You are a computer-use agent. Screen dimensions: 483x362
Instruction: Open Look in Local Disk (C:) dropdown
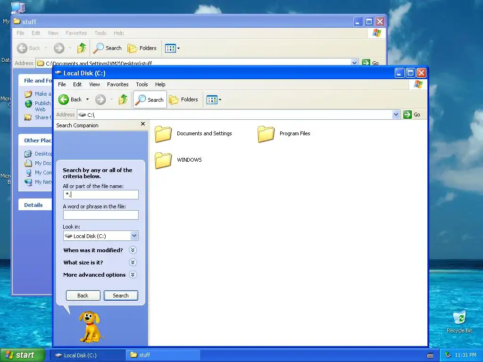pyautogui.click(x=101, y=236)
